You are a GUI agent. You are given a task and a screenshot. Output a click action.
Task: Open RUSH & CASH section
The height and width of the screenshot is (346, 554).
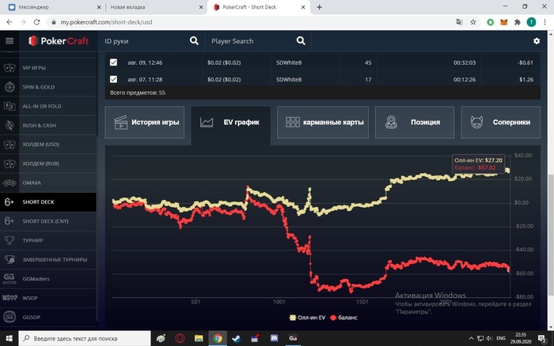click(48, 126)
